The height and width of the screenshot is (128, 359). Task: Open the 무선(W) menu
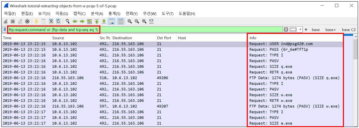[x=150, y=14]
